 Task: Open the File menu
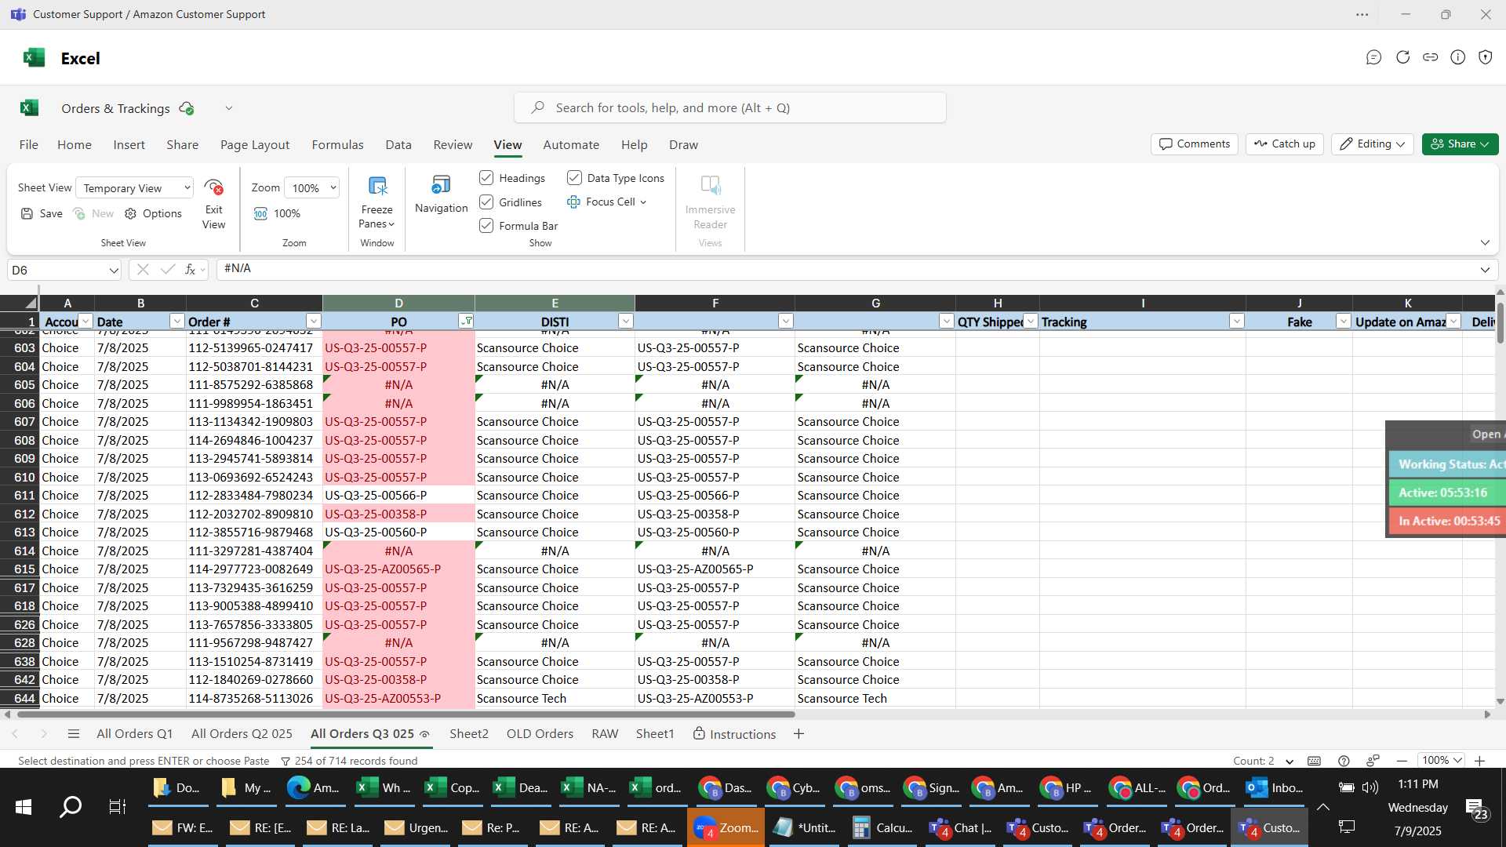point(29,145)
